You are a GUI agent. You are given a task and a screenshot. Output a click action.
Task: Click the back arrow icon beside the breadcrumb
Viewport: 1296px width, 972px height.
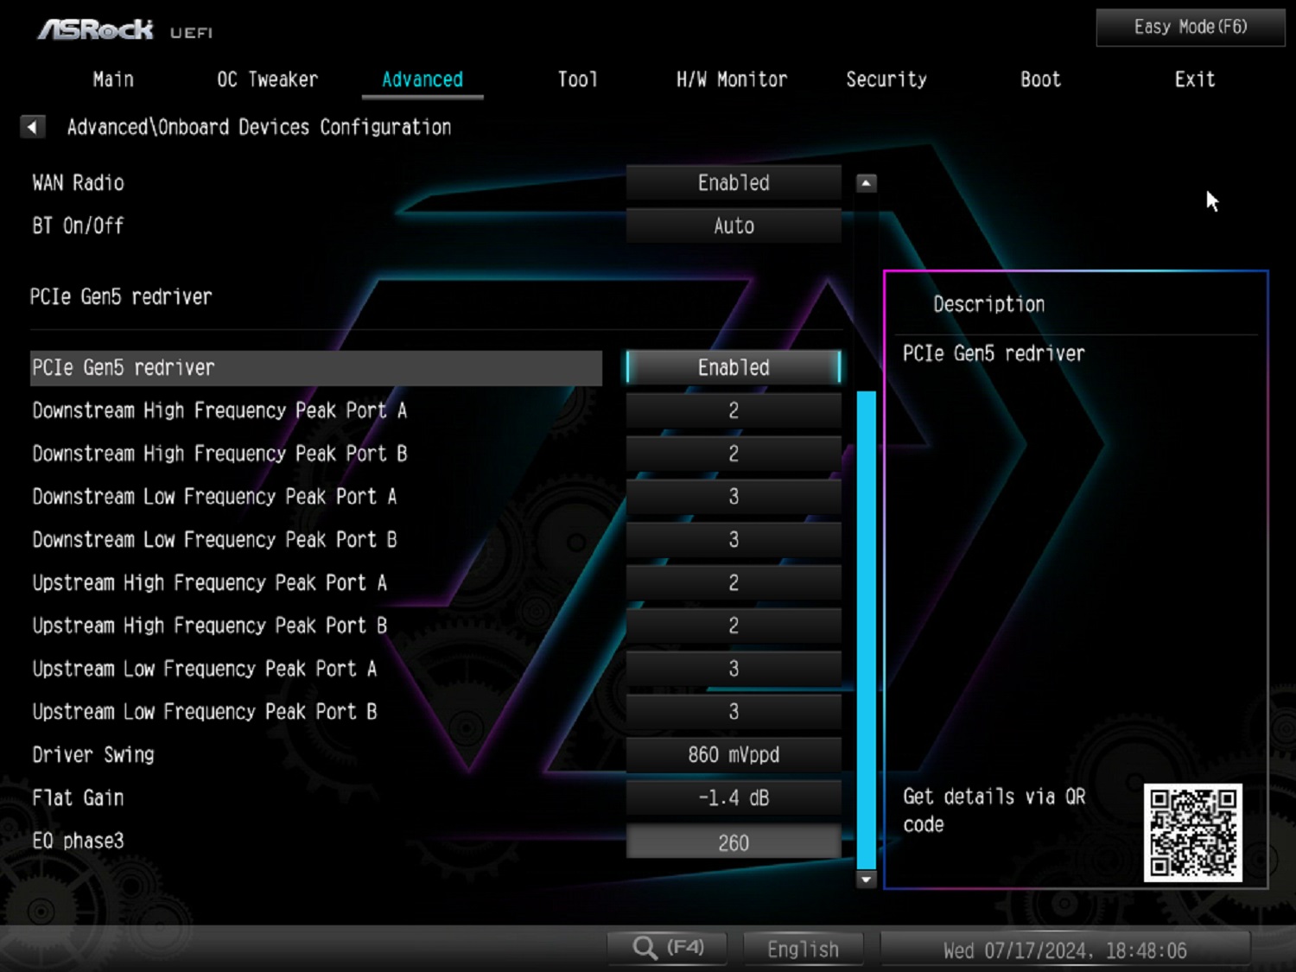click(x=32, y=127)
